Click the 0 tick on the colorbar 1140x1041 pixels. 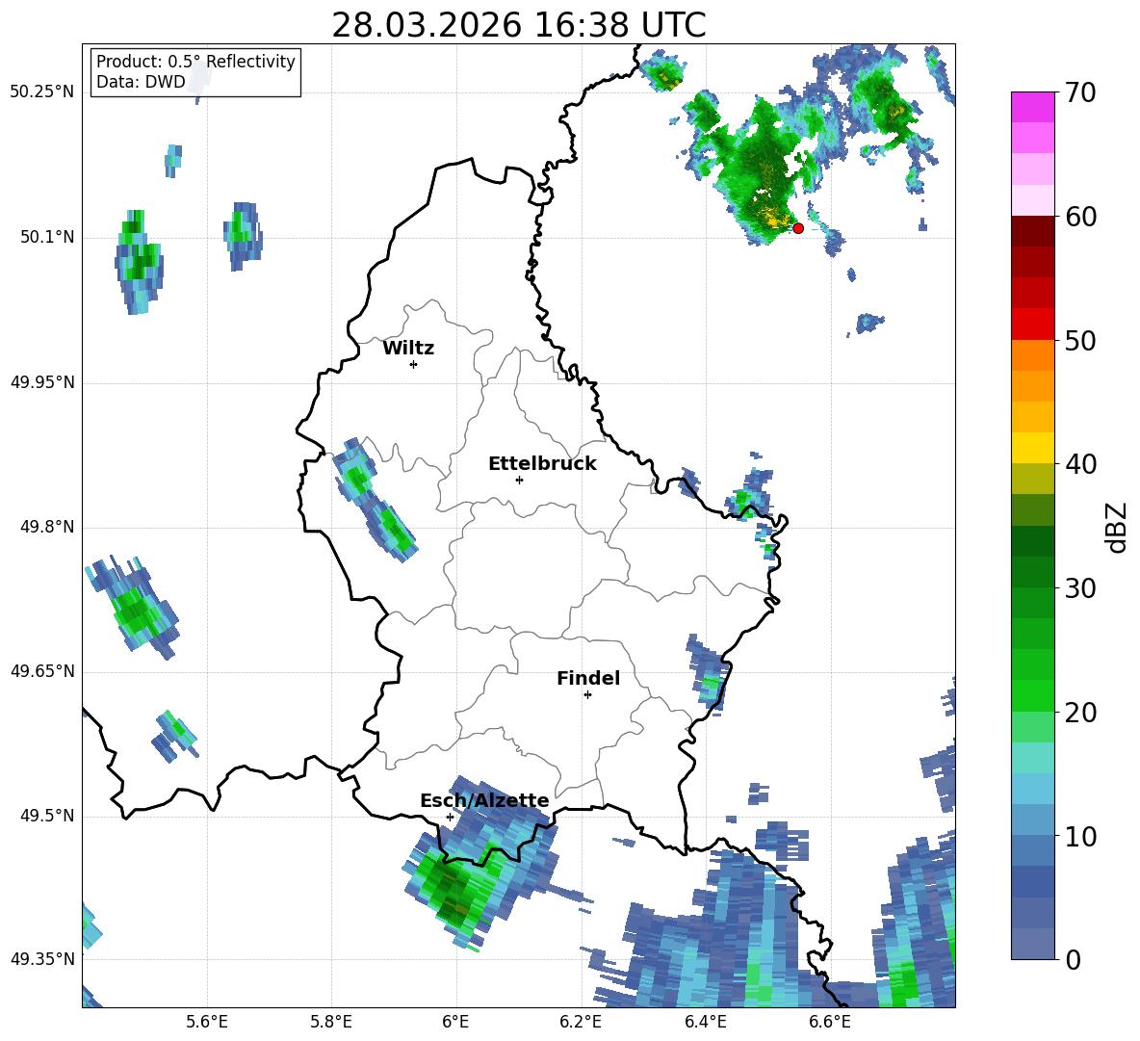1073,959
